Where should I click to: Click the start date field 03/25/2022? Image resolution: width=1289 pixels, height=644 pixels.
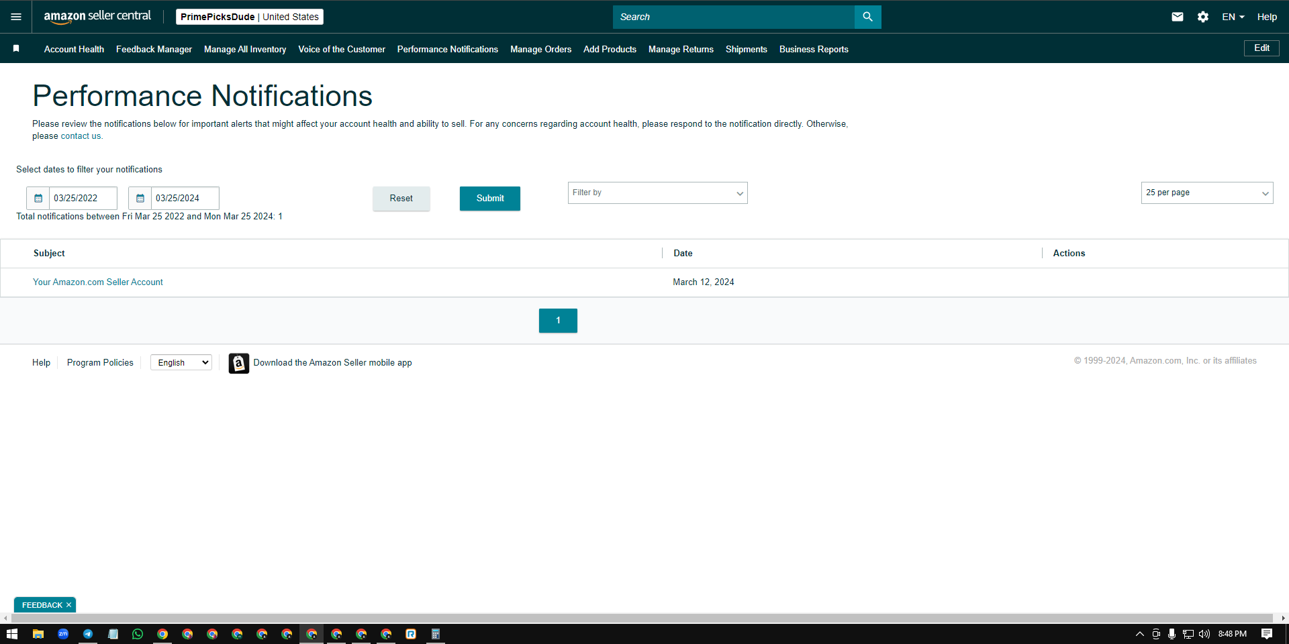(x=83, y=198)
